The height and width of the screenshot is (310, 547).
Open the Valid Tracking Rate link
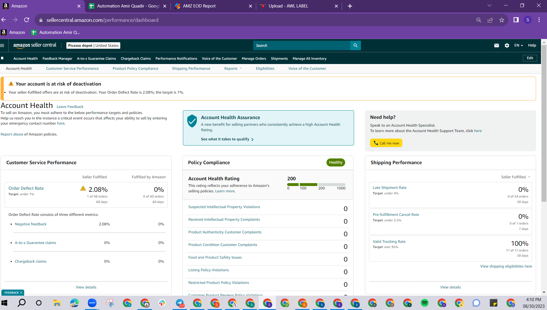coord(389,241)
